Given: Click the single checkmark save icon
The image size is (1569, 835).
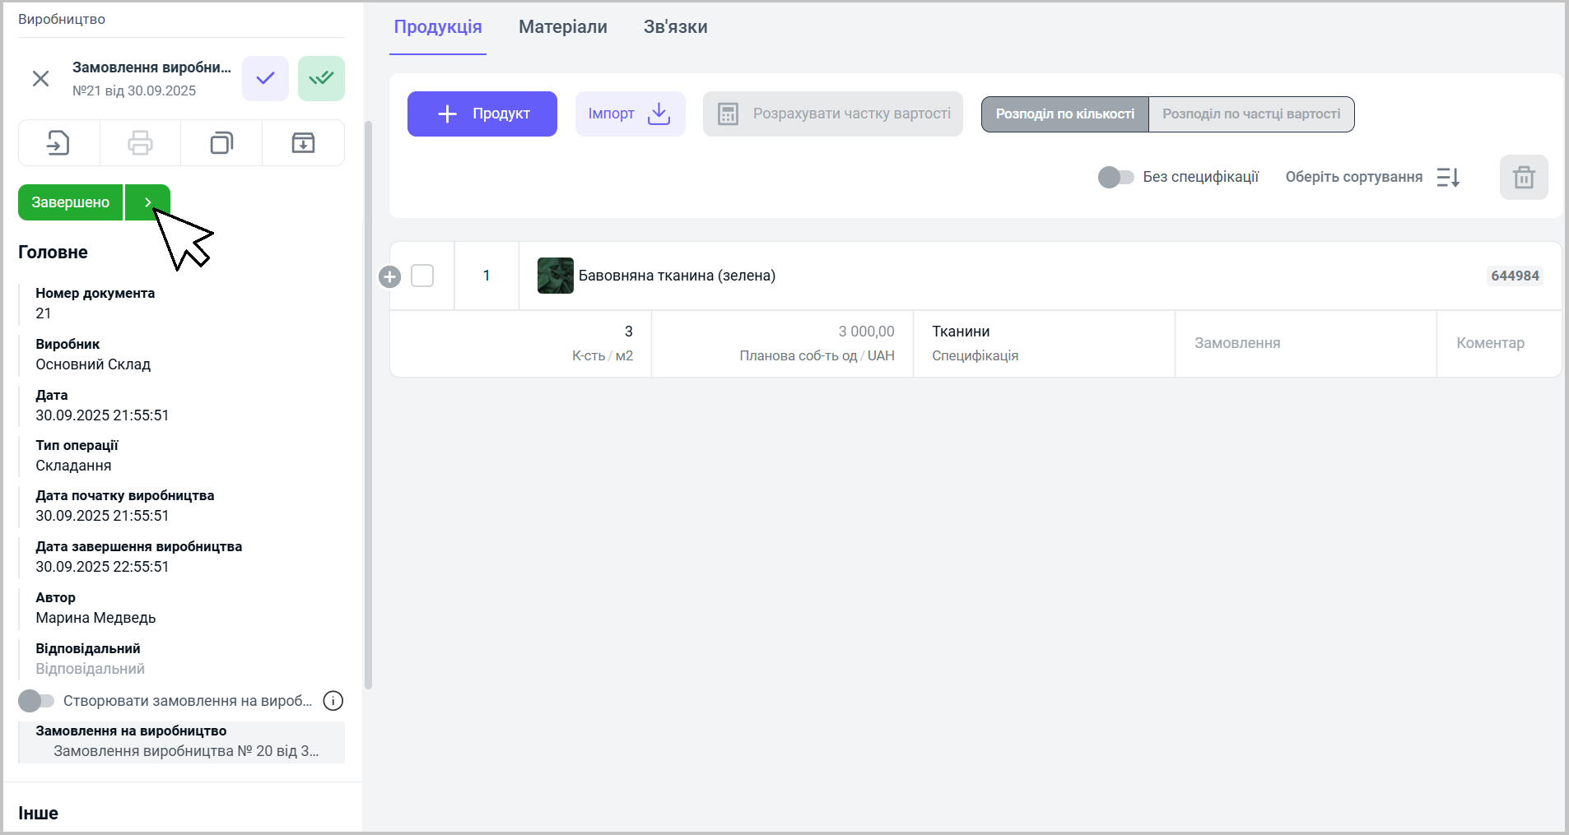Looking at the screenshot, I should click(x=265, y=78).
